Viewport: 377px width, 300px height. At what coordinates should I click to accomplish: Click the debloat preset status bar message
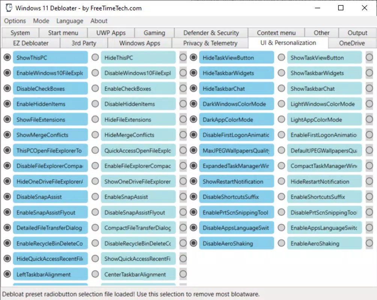(131, 294)
